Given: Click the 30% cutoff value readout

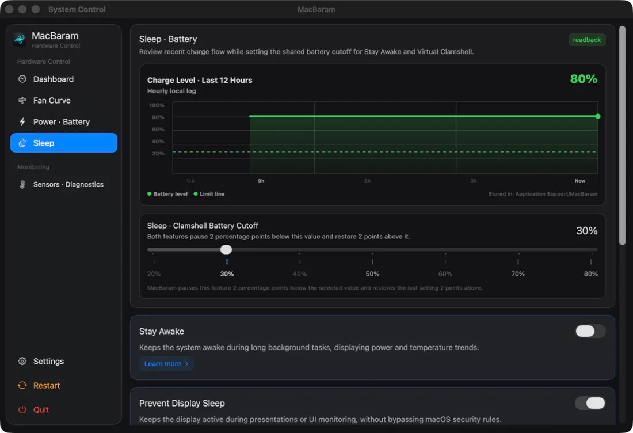Looking at the screenshot, I should click(x=586, y=231).
